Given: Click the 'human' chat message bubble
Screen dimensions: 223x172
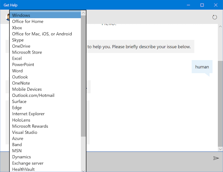Looking at the screenshot, I should pos(202,67).
